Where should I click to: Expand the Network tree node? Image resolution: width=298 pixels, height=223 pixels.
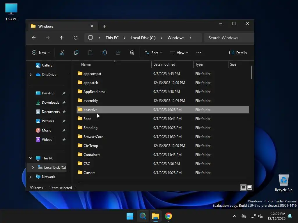pyautogui.click(x=31, y=177)
